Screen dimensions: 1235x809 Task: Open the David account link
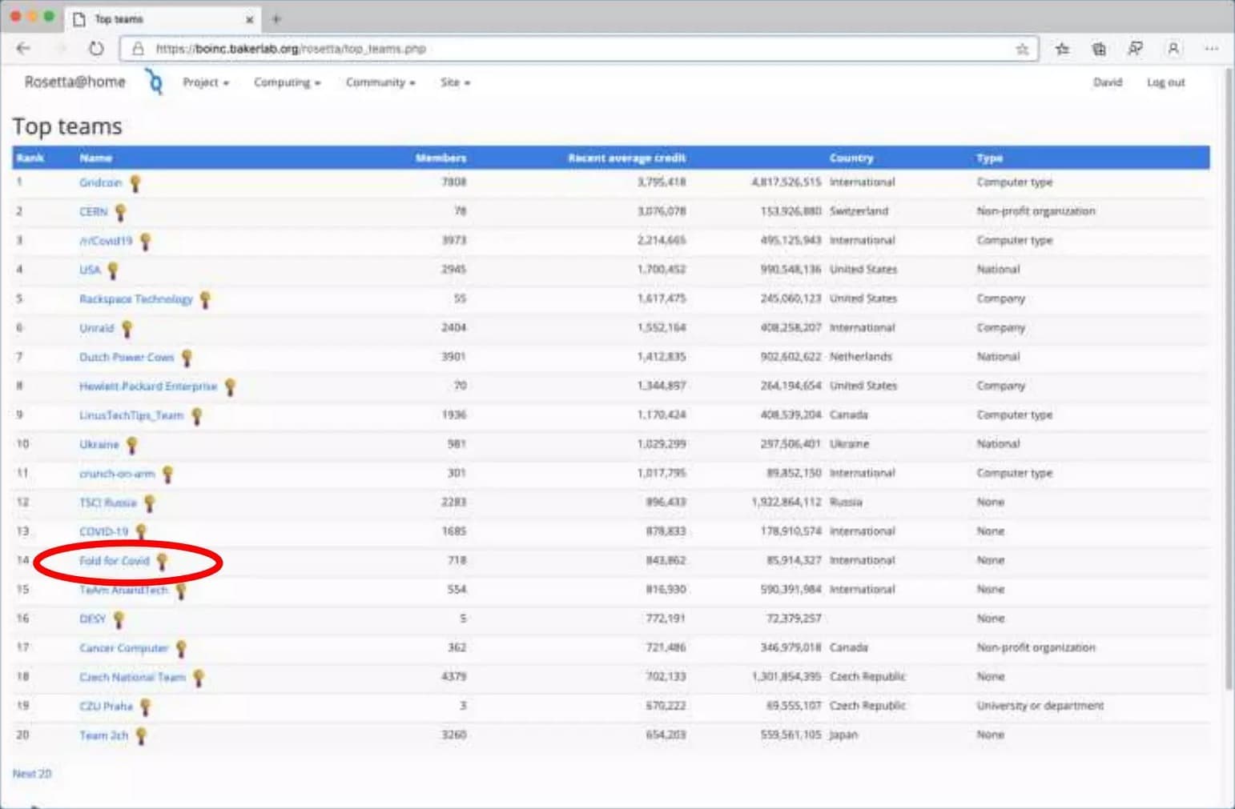point(1108,82)
